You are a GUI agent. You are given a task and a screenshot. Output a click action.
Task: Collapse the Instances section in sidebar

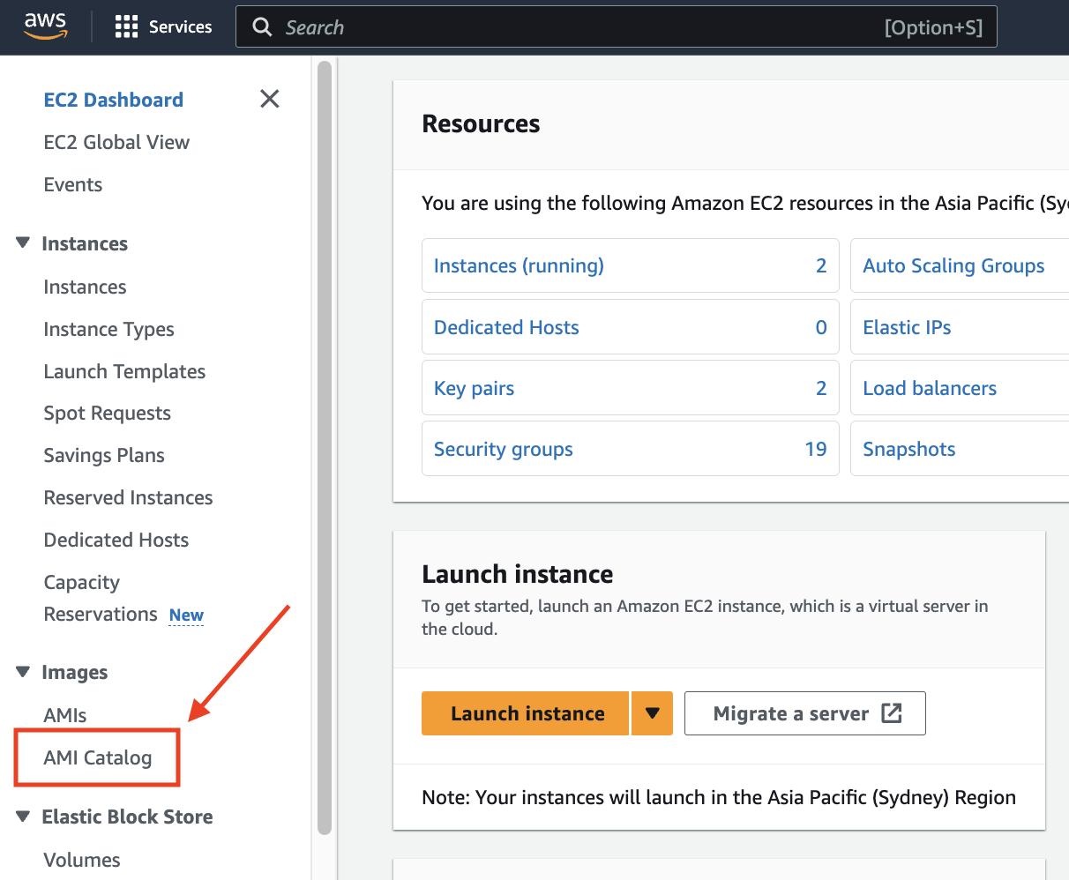click(23, 243)
